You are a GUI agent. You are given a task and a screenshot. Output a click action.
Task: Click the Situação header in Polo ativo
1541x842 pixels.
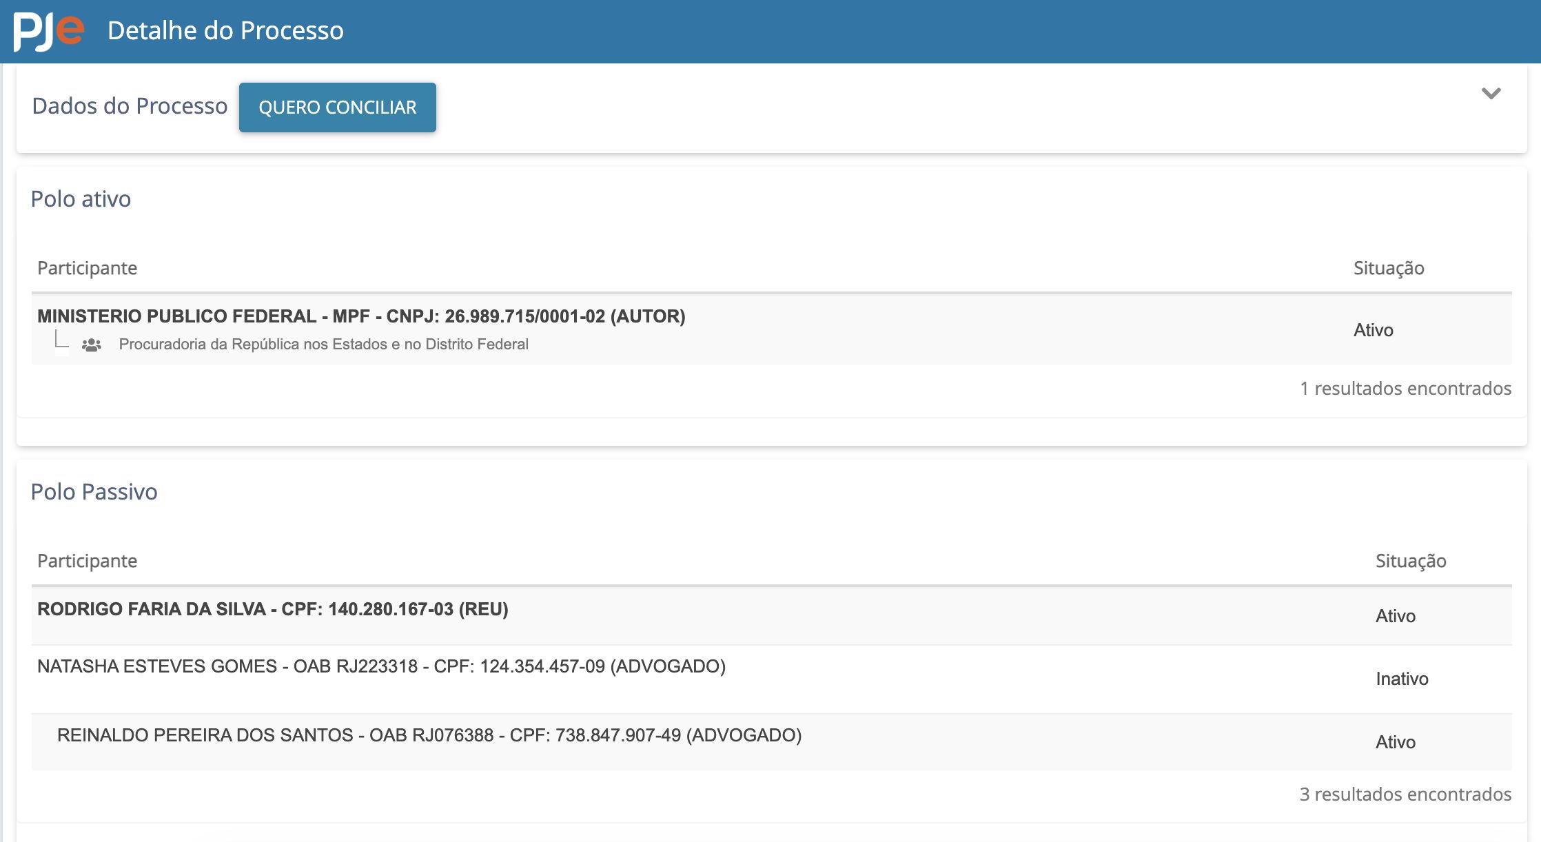[1389, 268]
